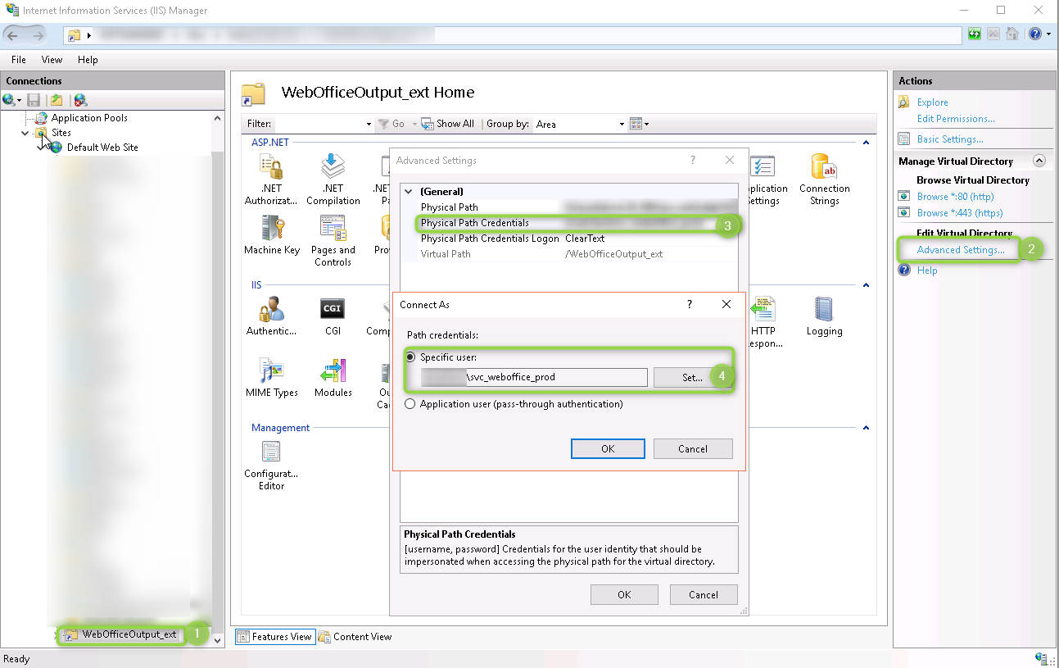Open the View menu

(52, 59)
